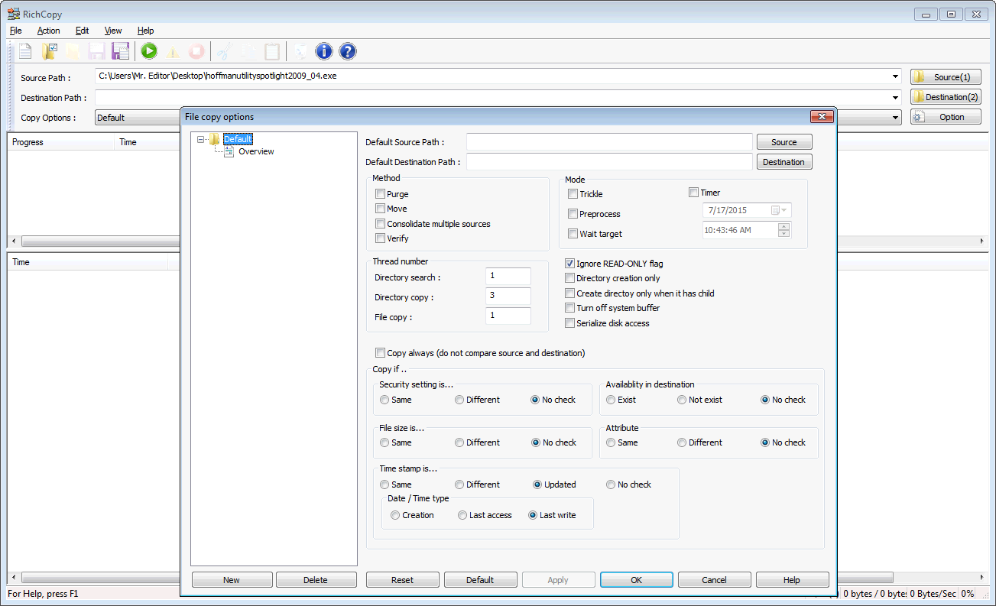Enable the Timer checkbox
The image size is (996, 606).
[x=693, y=193]
